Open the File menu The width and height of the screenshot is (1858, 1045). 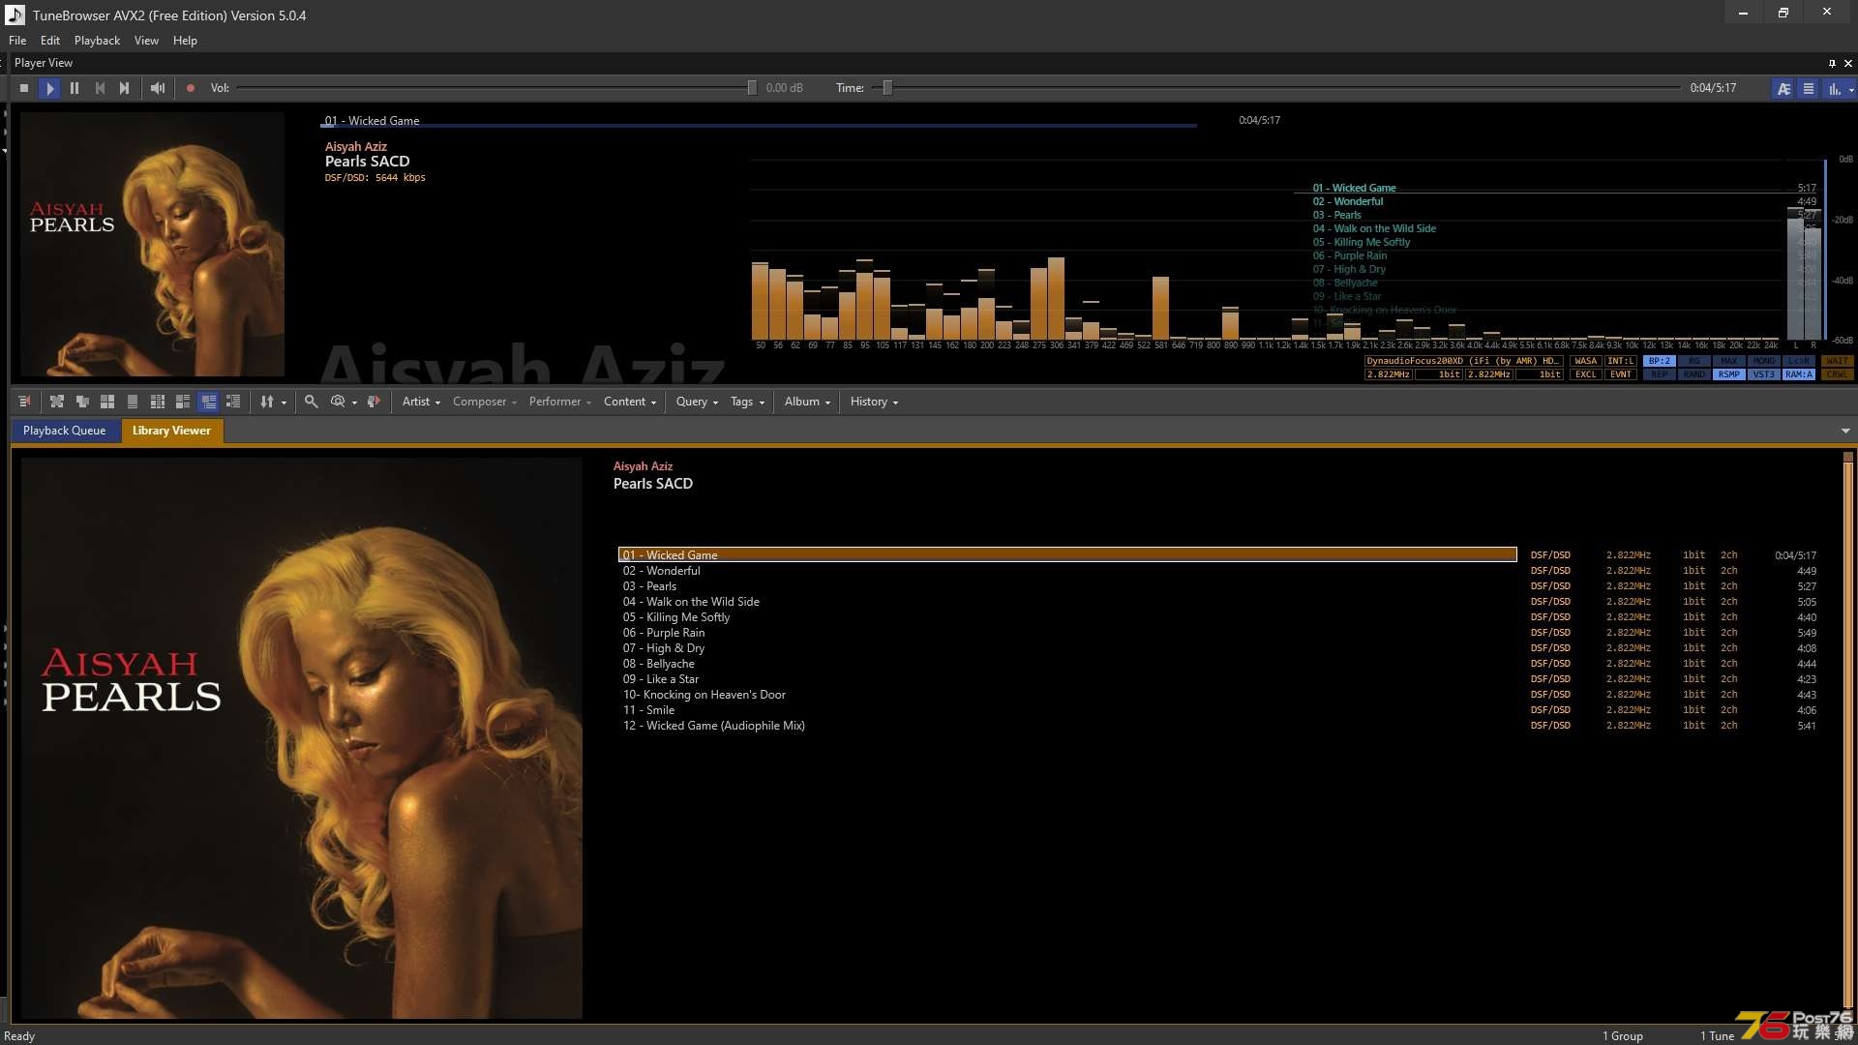[x=17, y=41]
